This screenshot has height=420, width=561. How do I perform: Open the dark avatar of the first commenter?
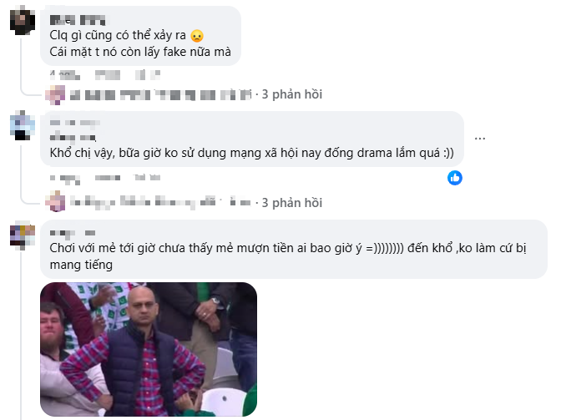click(x=23, y=20)
